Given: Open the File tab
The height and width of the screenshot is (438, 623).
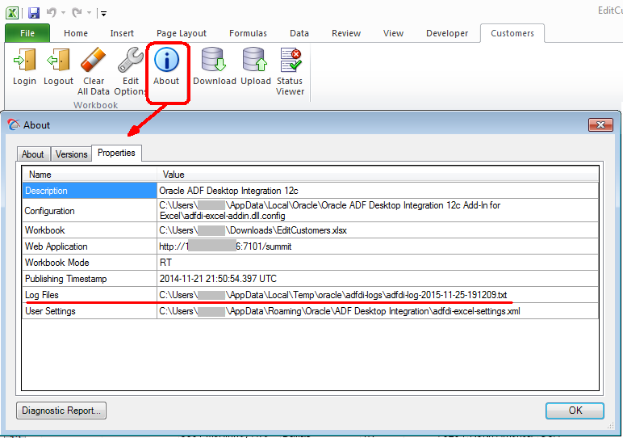Looking at the screenshot, I should click(27, 33).
